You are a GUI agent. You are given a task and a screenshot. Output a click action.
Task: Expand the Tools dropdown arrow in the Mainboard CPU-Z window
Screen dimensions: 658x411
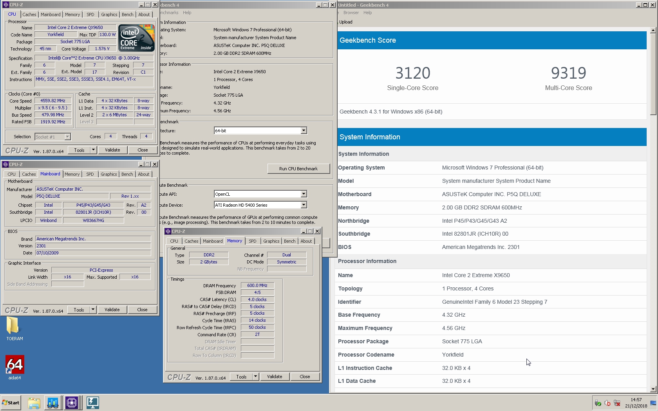pyautogui.click(x=93, y=310)
